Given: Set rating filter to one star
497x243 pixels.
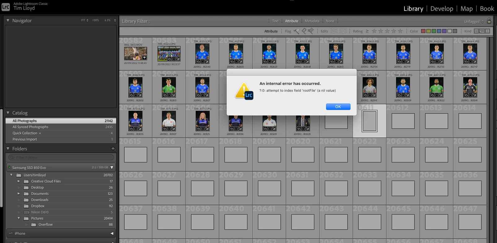Looking at the screenshot, I should coord(374,31).
